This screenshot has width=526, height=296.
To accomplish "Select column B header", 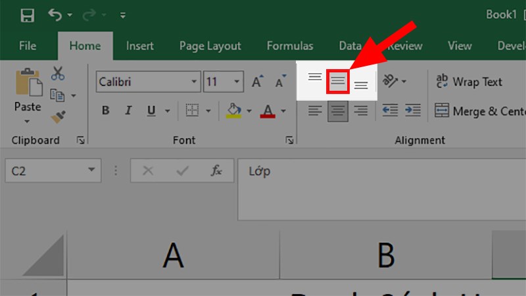I will (386, 255).
